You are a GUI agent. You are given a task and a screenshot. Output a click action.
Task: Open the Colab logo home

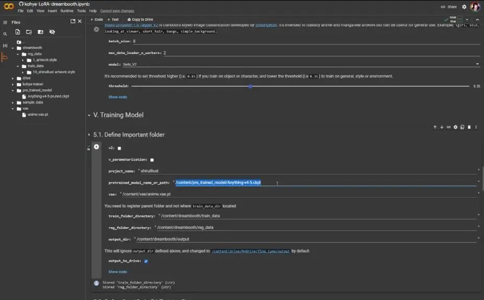point(9,6)
